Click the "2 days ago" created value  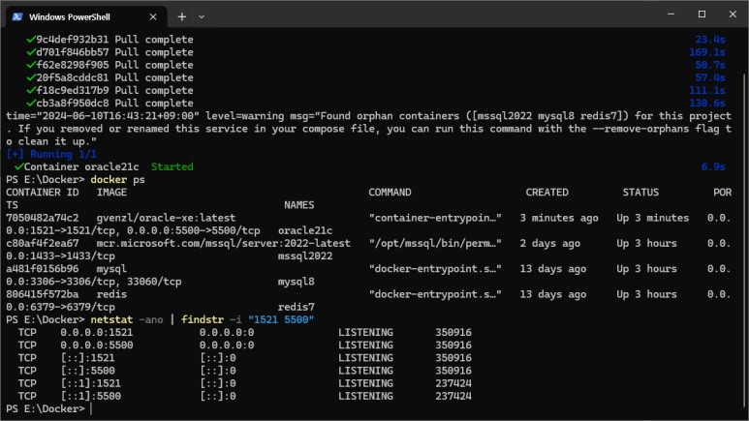pos(549,244)
